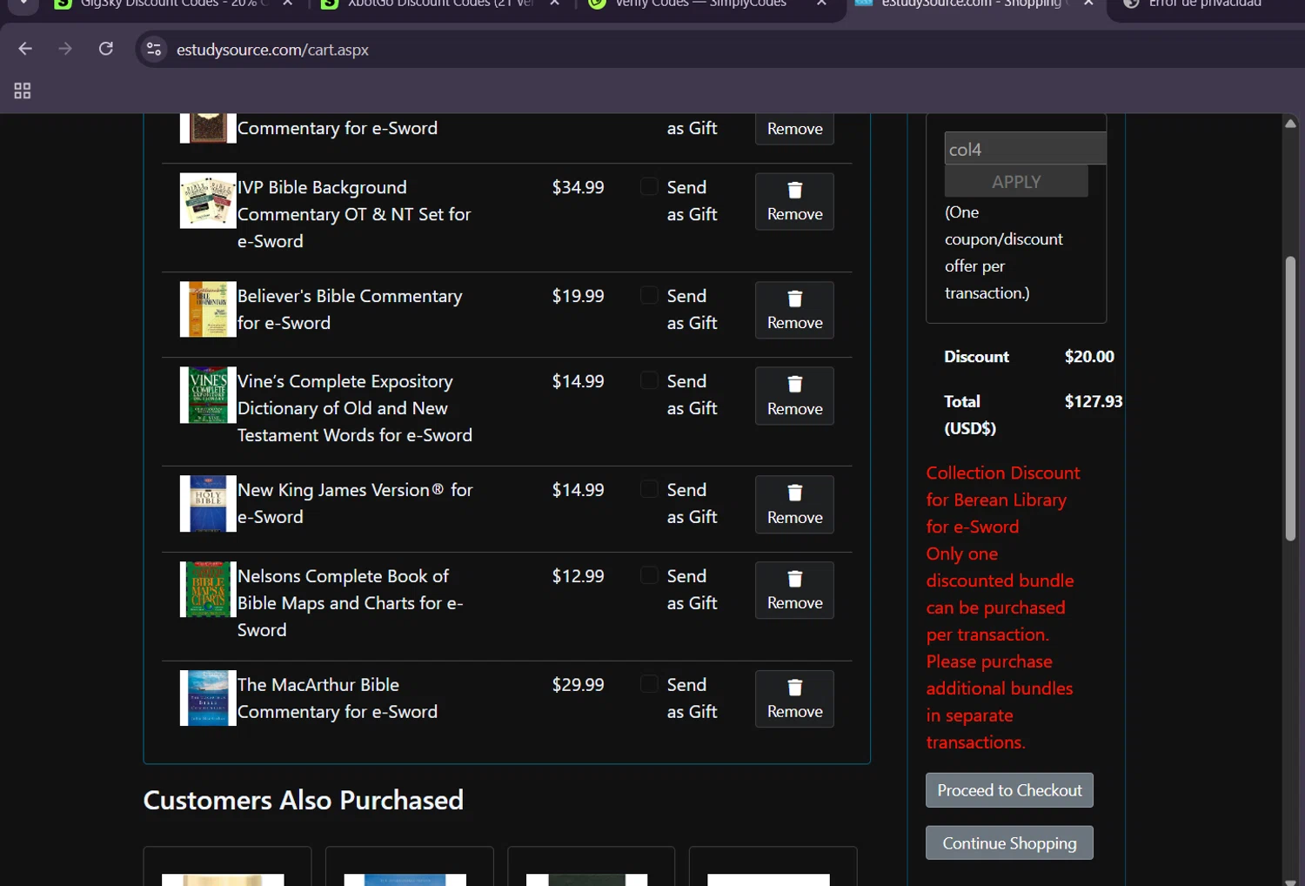Open New King James Version Holy Bible thumbnail
The height and width of the screenshot is (886, 1305).
tap(208, 504)
